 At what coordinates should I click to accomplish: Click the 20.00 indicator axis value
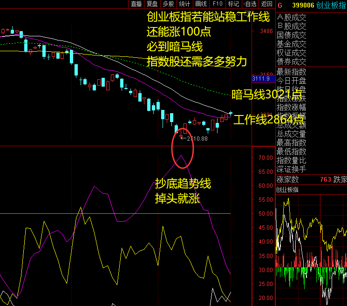coord(265,298)
